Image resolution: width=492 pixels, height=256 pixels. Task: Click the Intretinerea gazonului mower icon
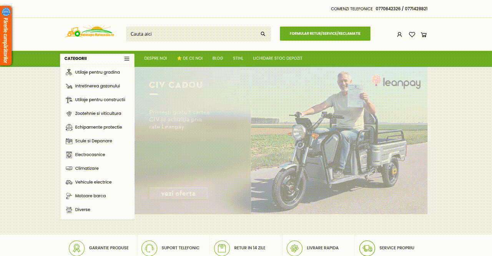point(69,86)
